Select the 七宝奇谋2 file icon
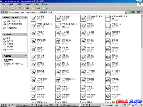Screen dimensions: 143x107 pyautogui.click(x=58, y=18)
